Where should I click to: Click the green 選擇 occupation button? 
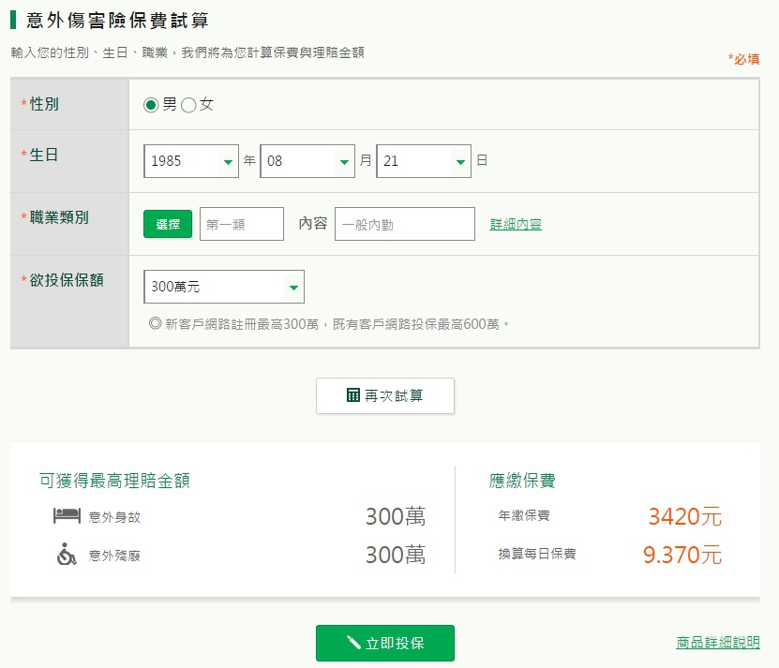pyautogui.click(x=168, y=224)
